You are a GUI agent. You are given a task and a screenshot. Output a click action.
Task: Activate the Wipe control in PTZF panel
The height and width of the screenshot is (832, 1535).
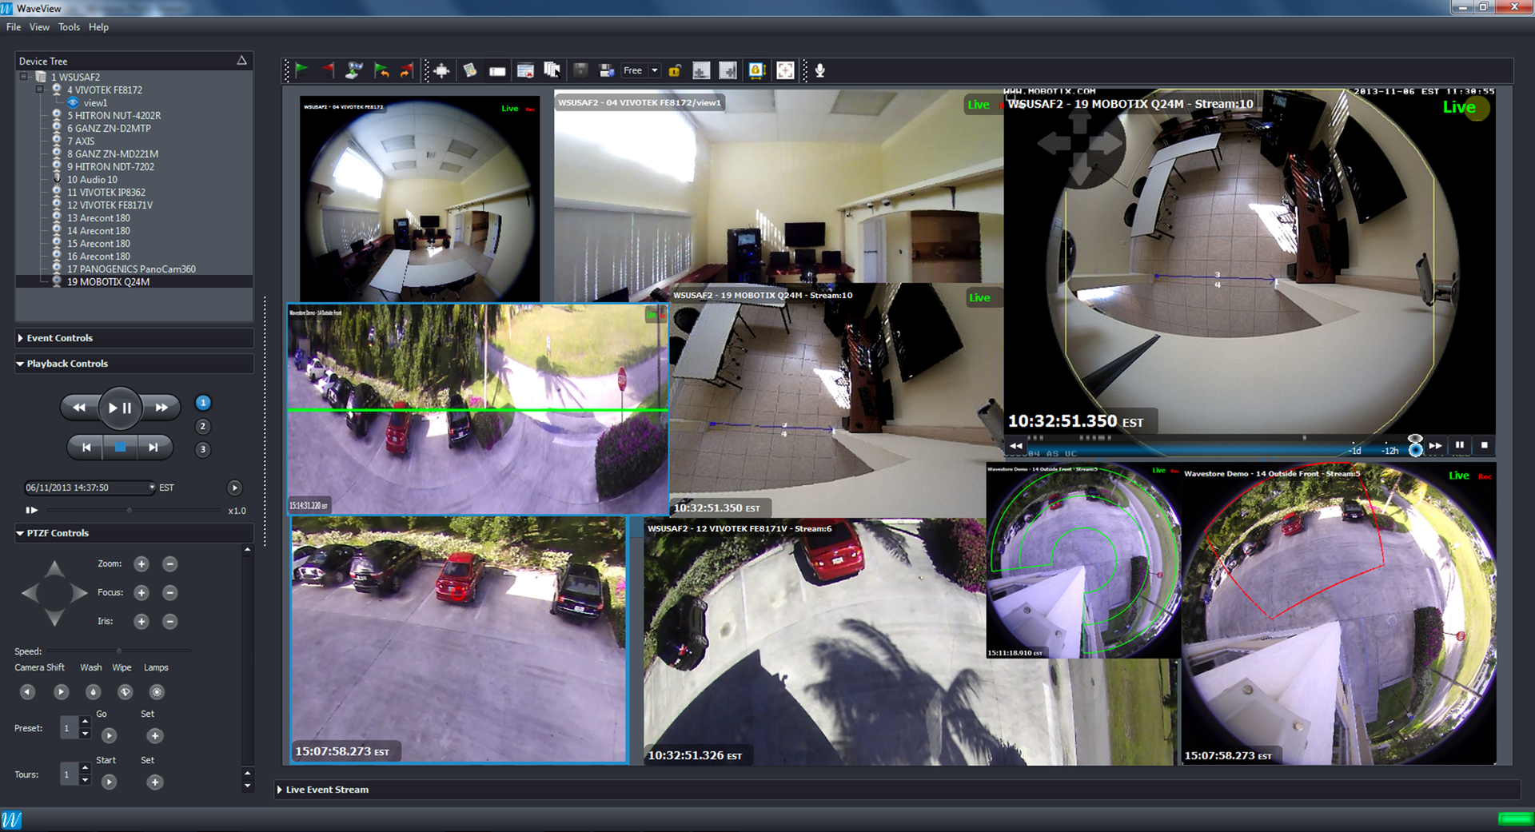[125, 692]
